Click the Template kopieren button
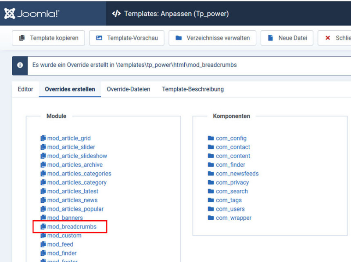This screenshot has width=351, height=262. [x=48, y=38]
